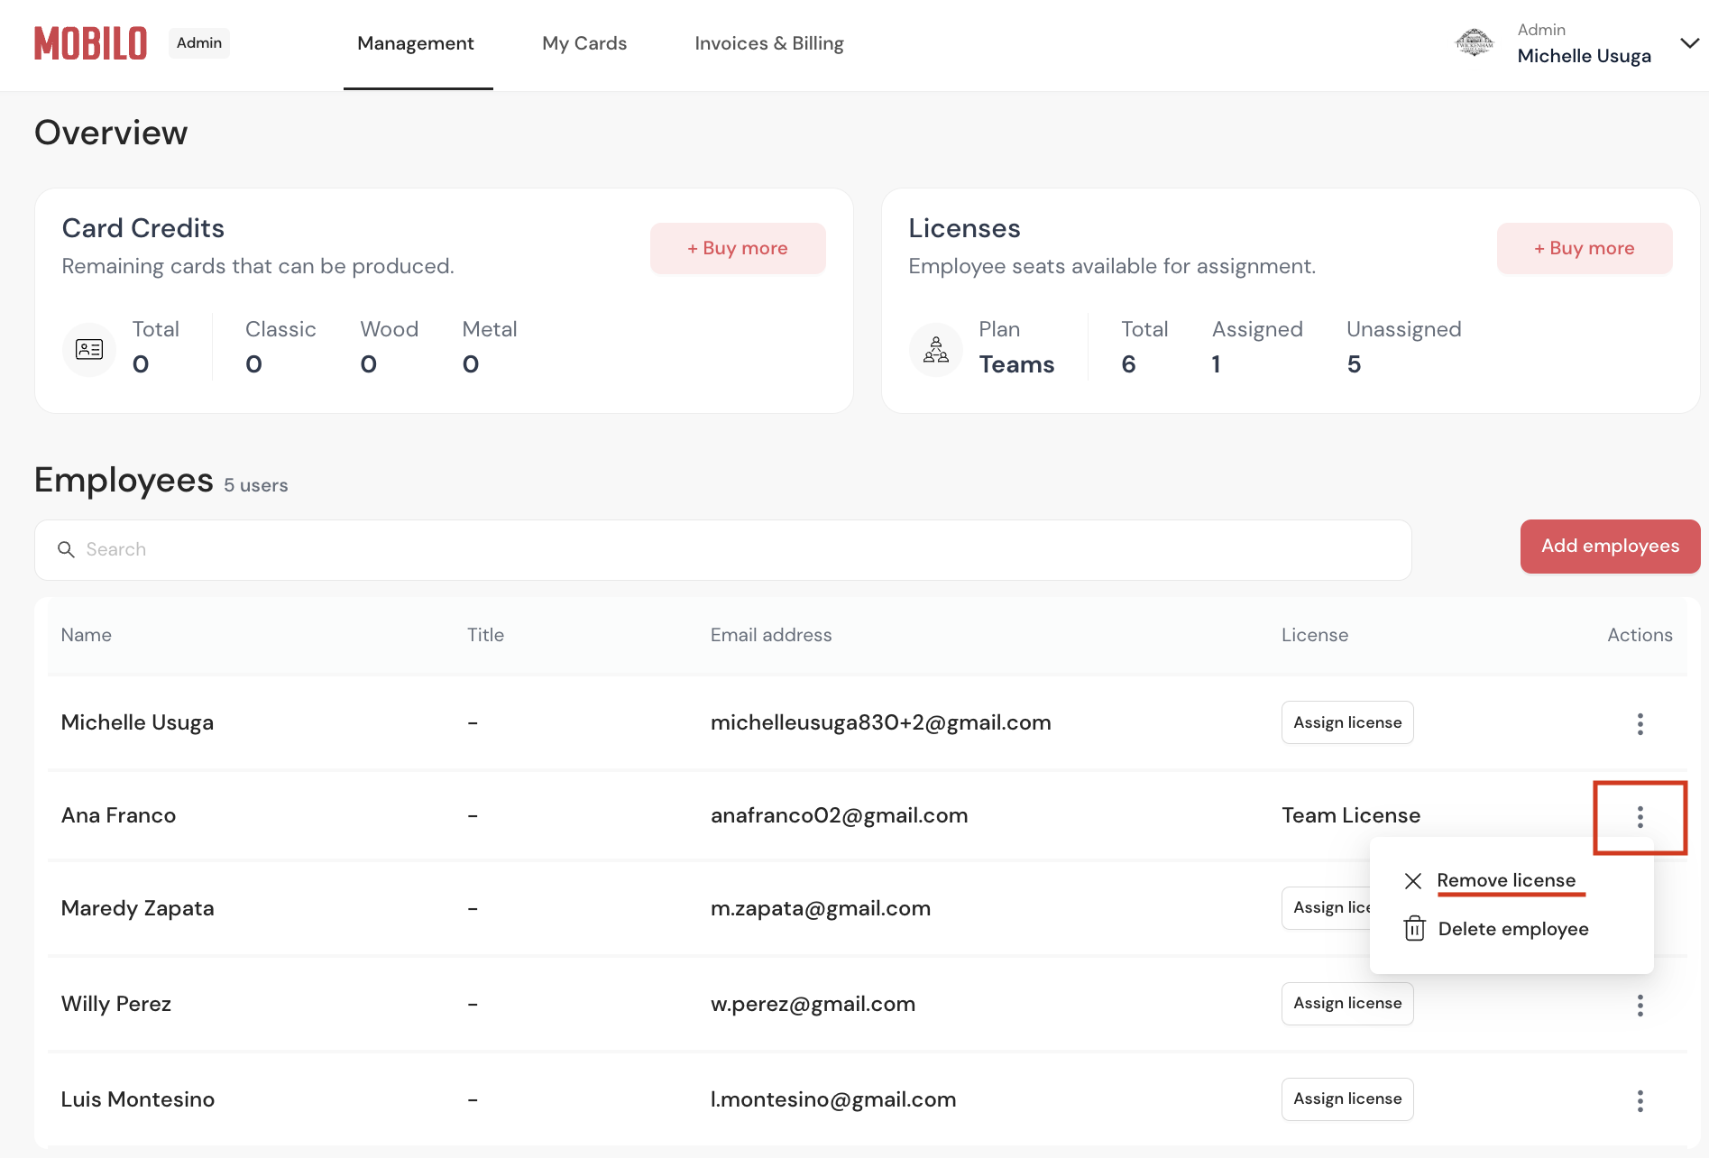Go to the Management tab
This screenshot has width=1709, height=1158.
click(416, 43)
